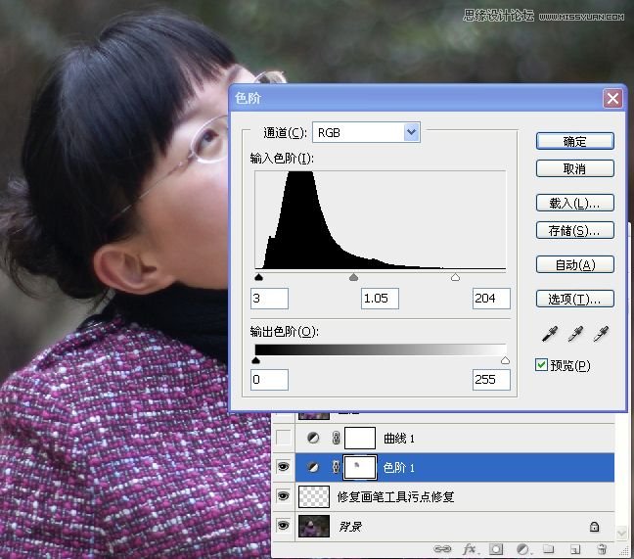This screenshot has width=634, height=559.
Task: Select the black point eyedropper
Action: tap(550, 334)
